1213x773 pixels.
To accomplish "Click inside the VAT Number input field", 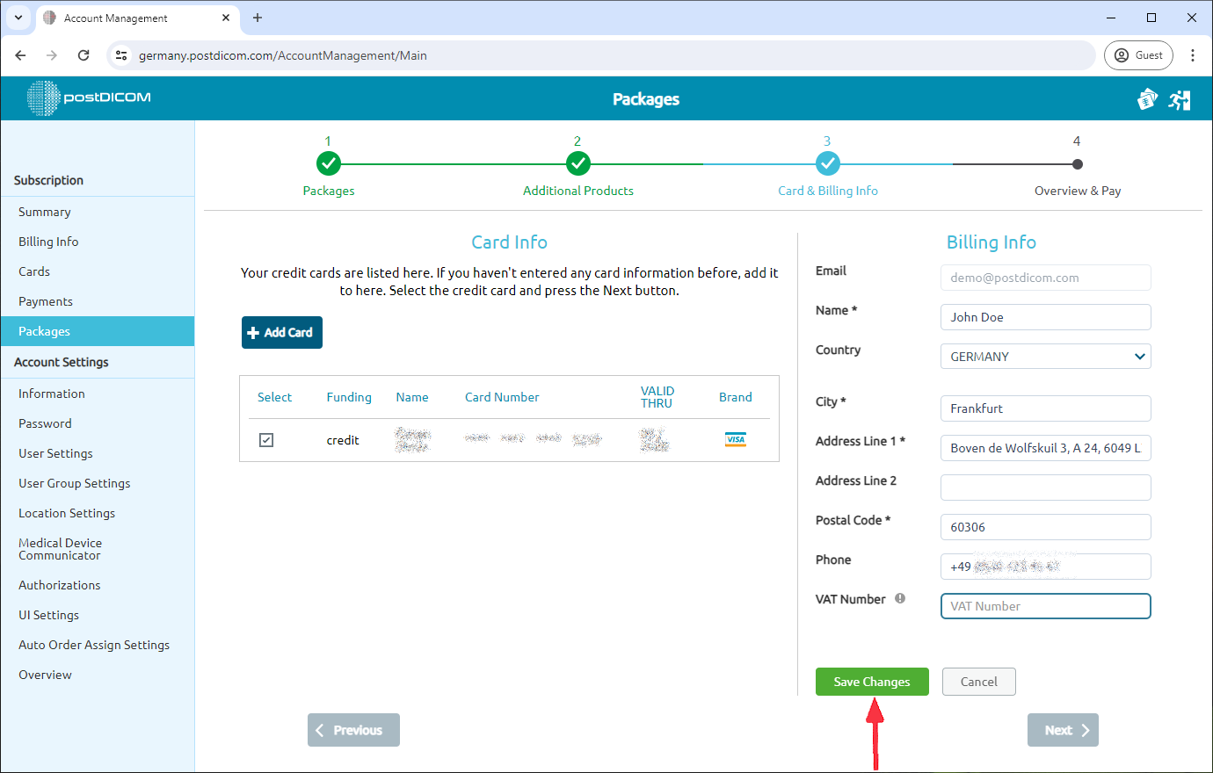I will tap(1045, 606).
